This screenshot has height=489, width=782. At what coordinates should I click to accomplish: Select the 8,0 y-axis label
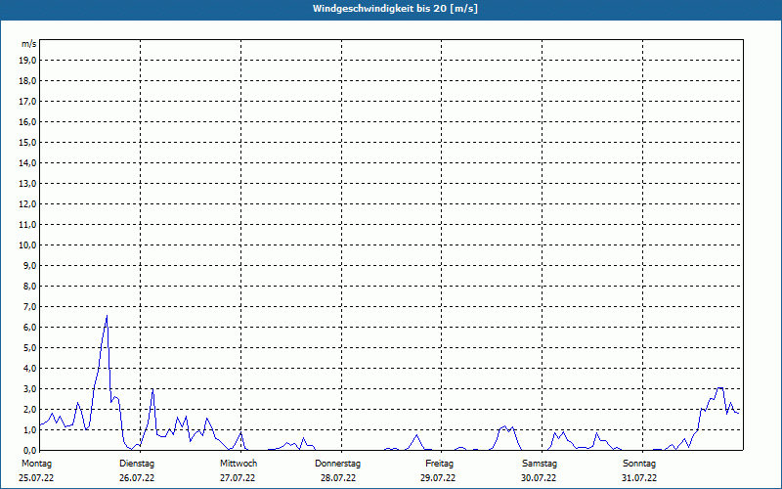click(x=29, y=286)
